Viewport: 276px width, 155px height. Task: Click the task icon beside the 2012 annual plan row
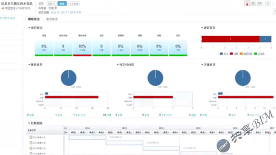(31, 137)
